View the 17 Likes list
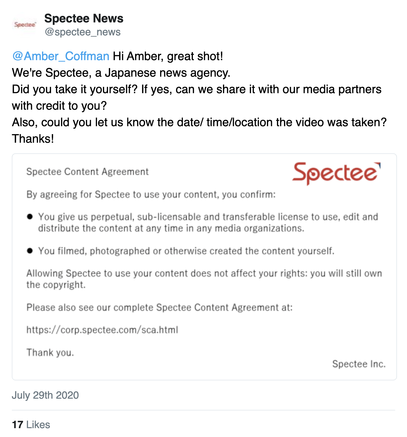 click(31, 425)
